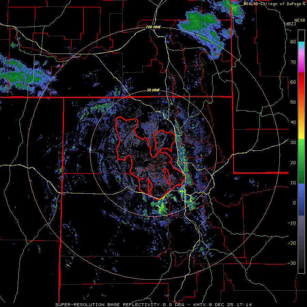Click the 50 dBZ scale value

pyautogui.click(x=293, y=102)
